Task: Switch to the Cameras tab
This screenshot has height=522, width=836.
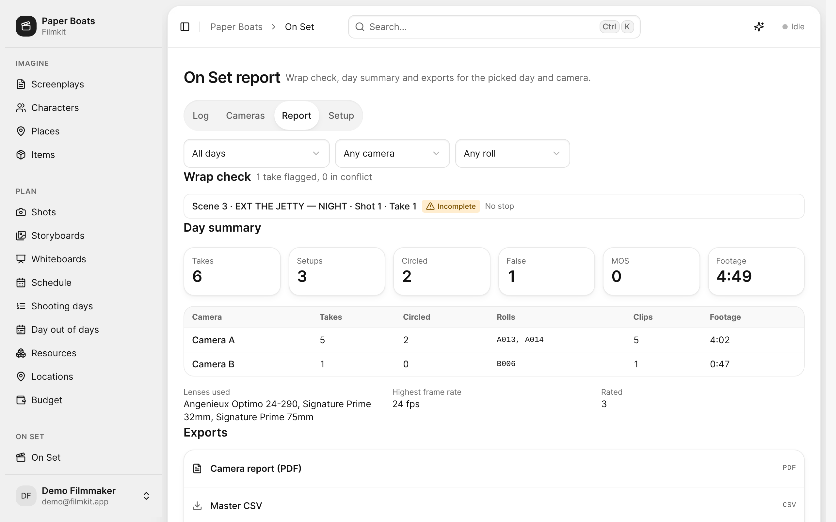Action: [x=245, y=115]
